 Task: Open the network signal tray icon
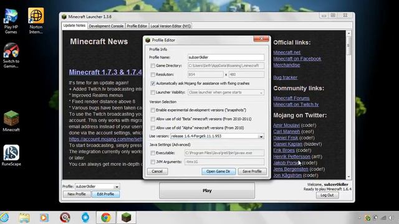click(383, 218)
